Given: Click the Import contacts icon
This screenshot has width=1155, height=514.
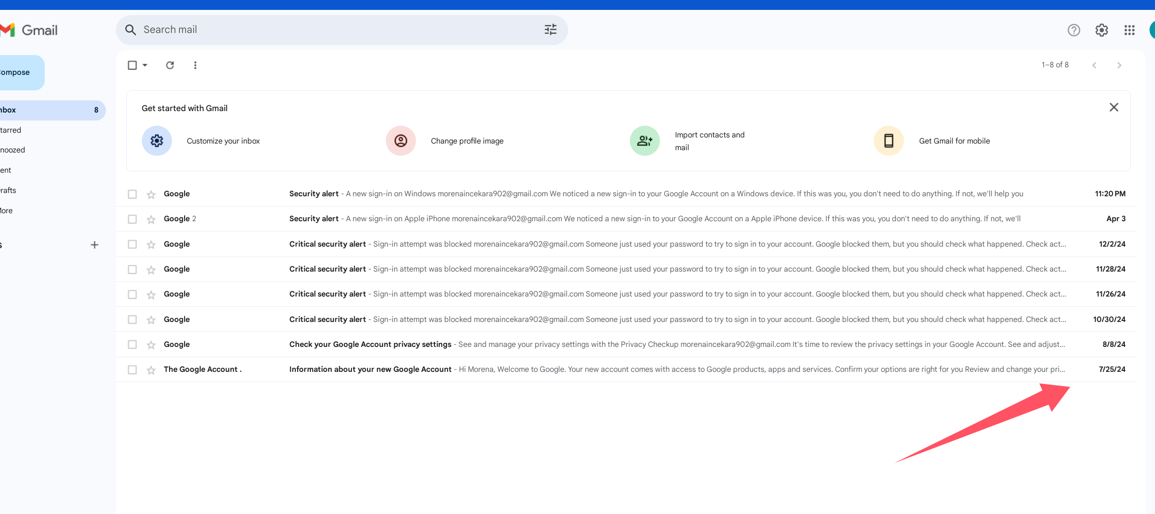Looking at the screenshot, I should 645,141.
